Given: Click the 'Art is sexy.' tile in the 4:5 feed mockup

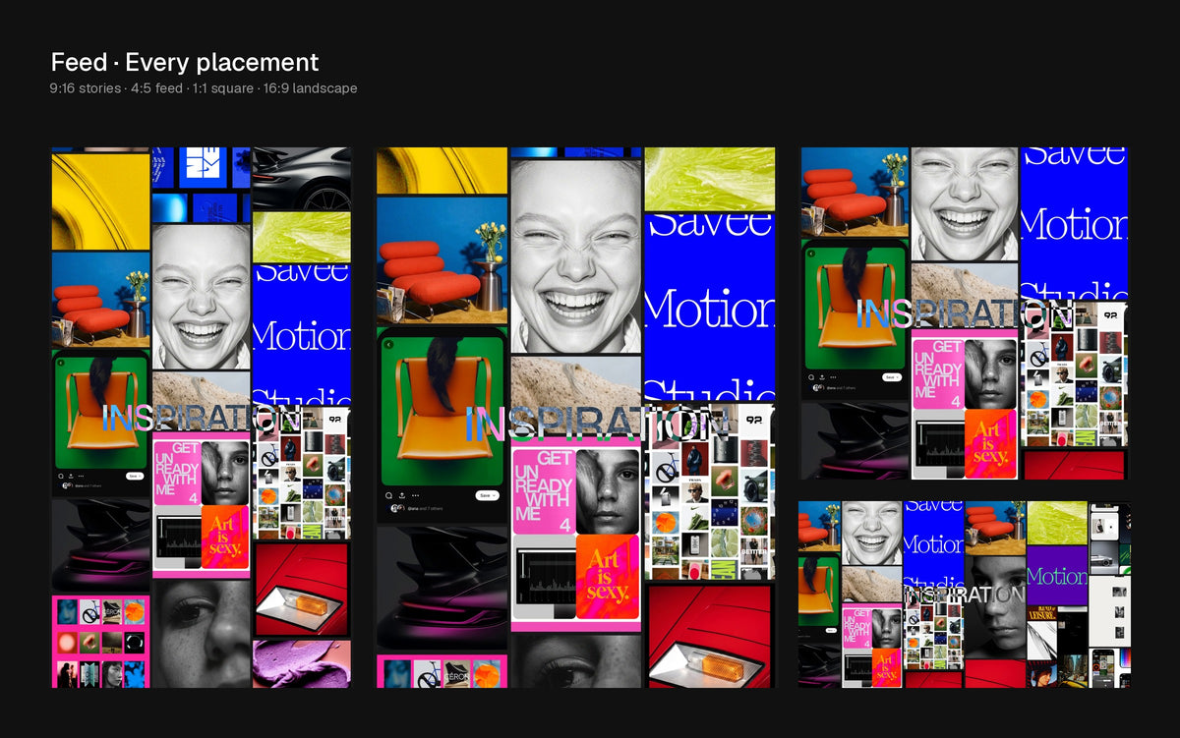Looking at the screenshot, I should pyautogui.click(x=607, y=577).
